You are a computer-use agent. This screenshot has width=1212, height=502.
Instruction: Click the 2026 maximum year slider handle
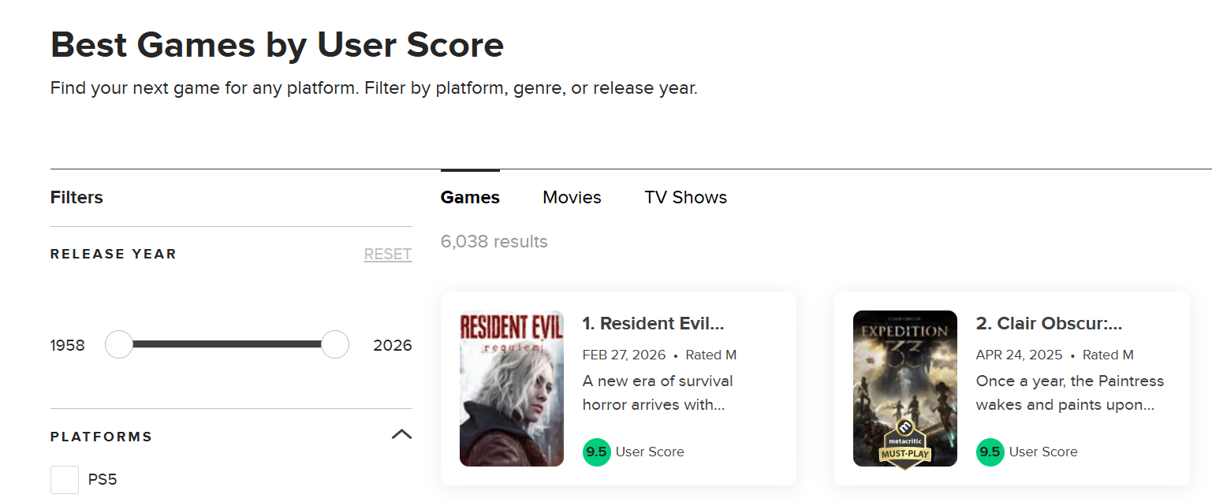point(335,344)
